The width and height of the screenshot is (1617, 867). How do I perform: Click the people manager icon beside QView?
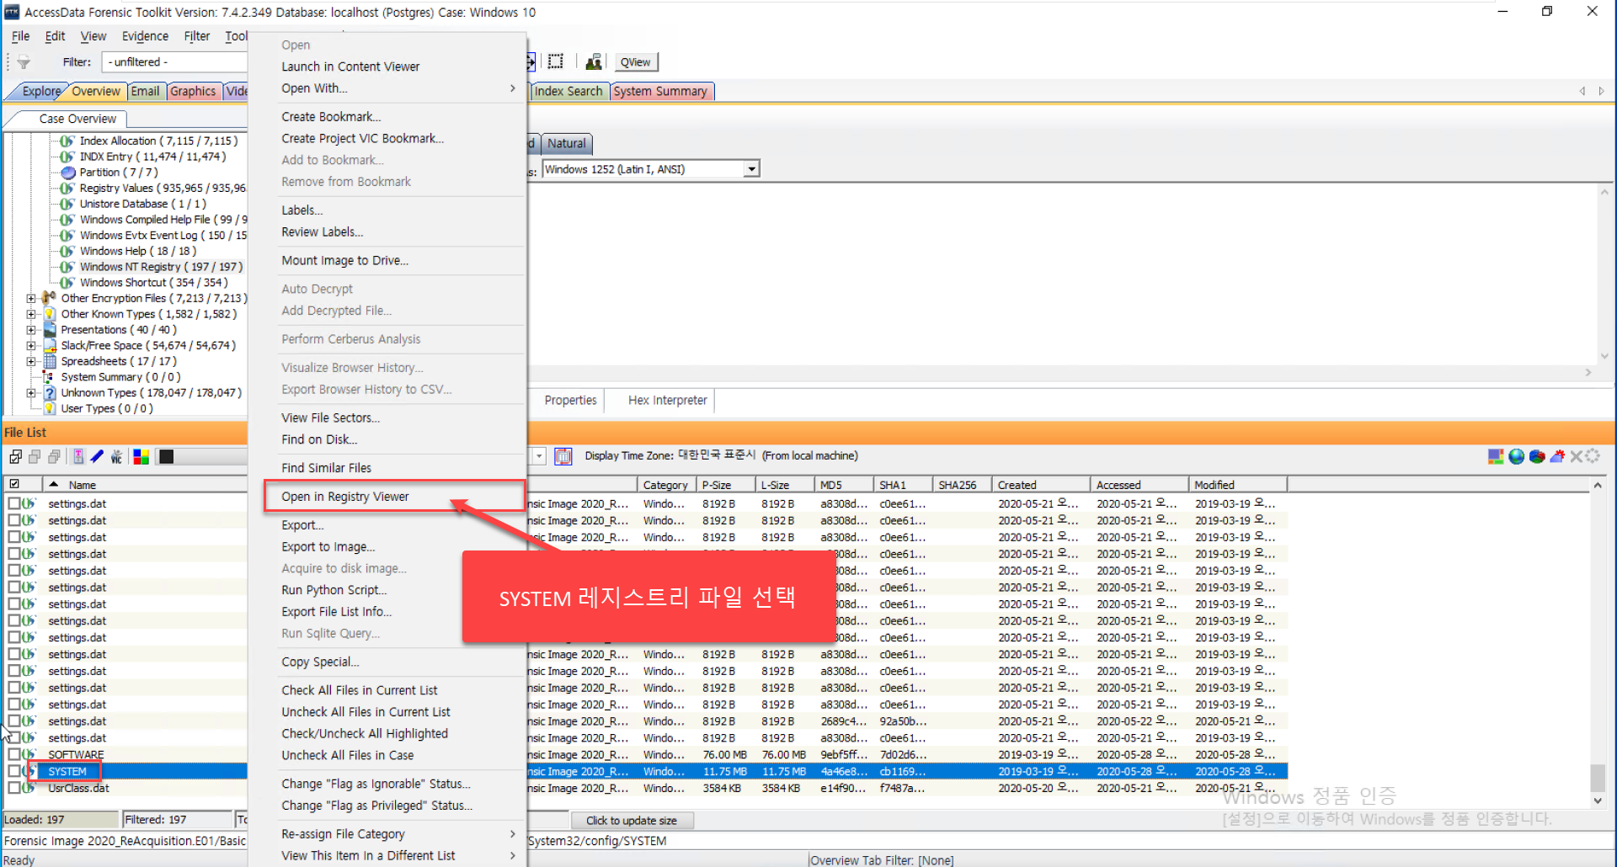[594, 61]
